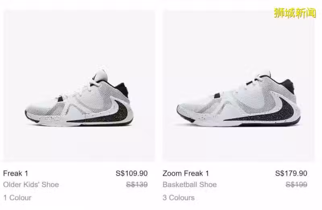This screenshot has width=322, height=210.
Task: Click the Freak 1 product title
Action: [16, 173]
